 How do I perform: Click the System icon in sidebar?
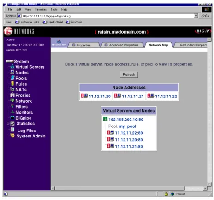(x=10, y=61)
